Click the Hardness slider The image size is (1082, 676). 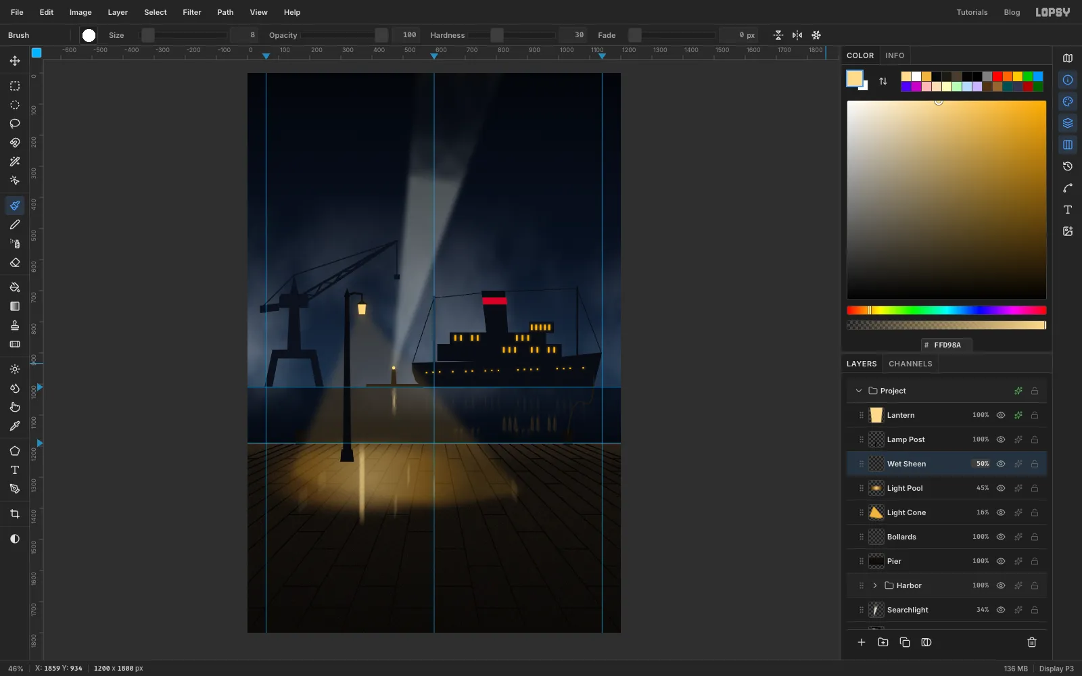[x=513, y=35]
